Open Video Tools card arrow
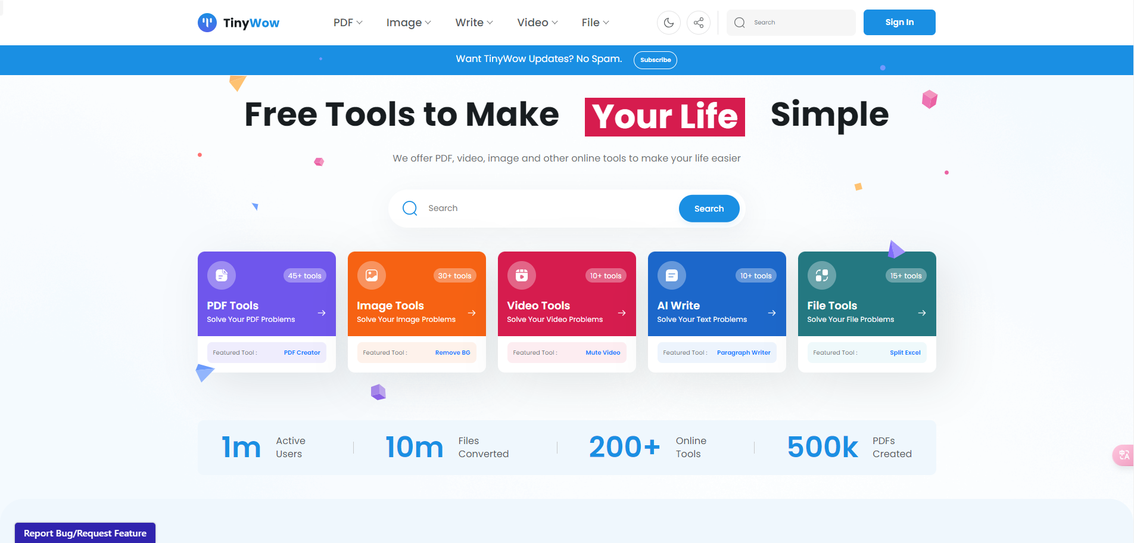 pyautogui.click(x=622, y=313)
